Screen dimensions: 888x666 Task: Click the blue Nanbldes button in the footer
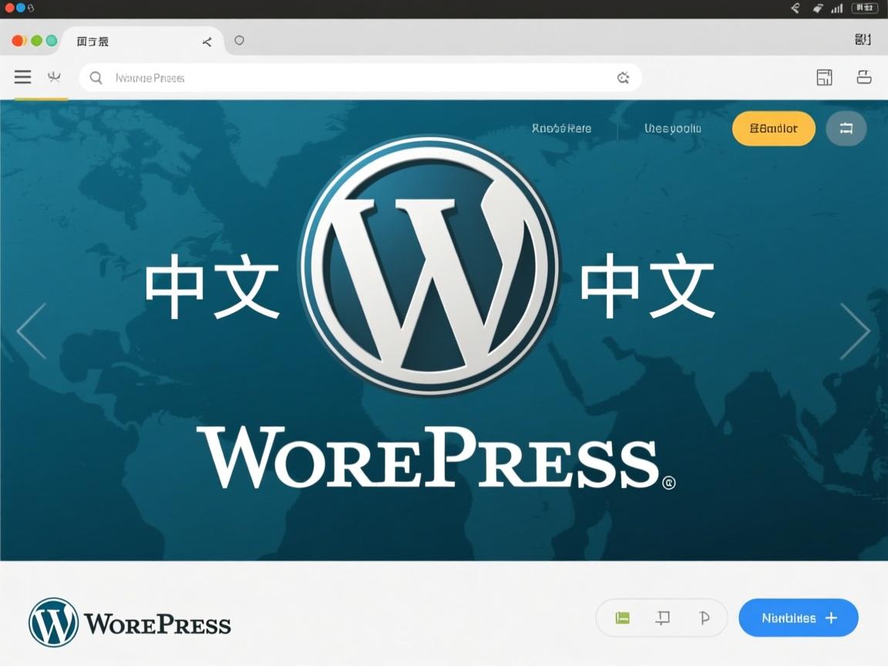click(798, 617)
